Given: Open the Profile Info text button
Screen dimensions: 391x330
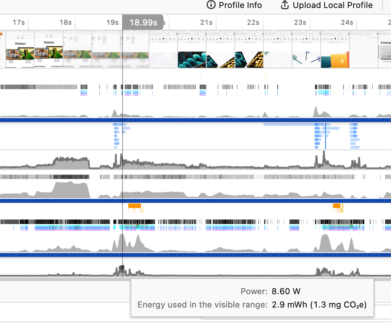Looking at the screenshot, I should pos(240,5).
